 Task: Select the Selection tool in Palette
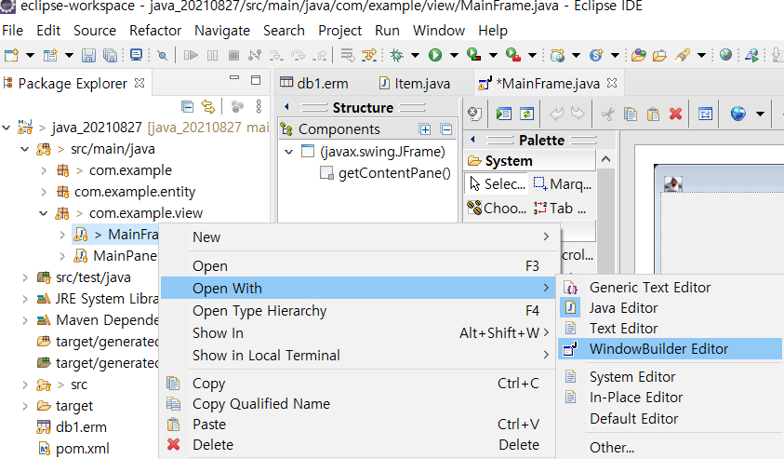(x=498, y=183)
